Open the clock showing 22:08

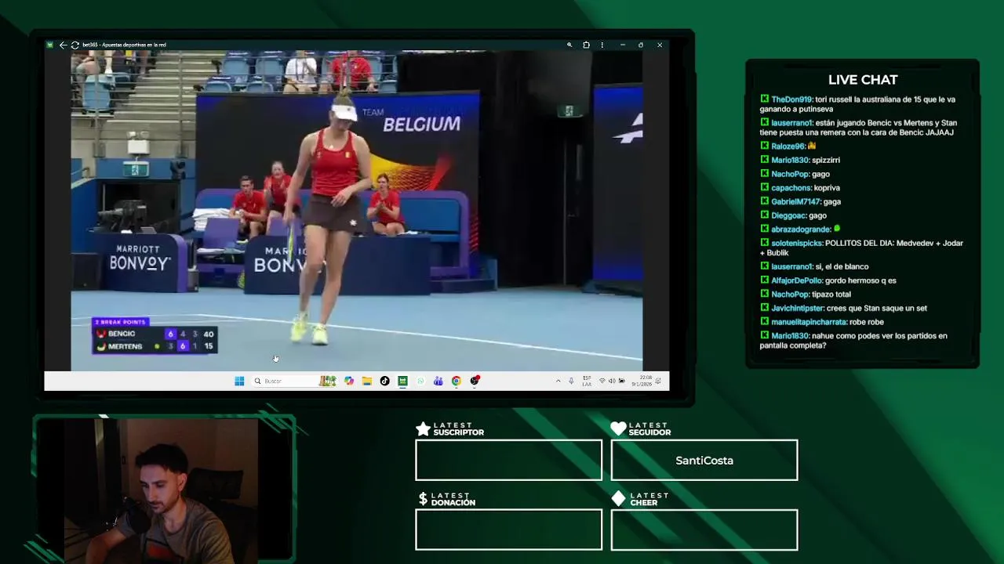click(x=642, y=381)
